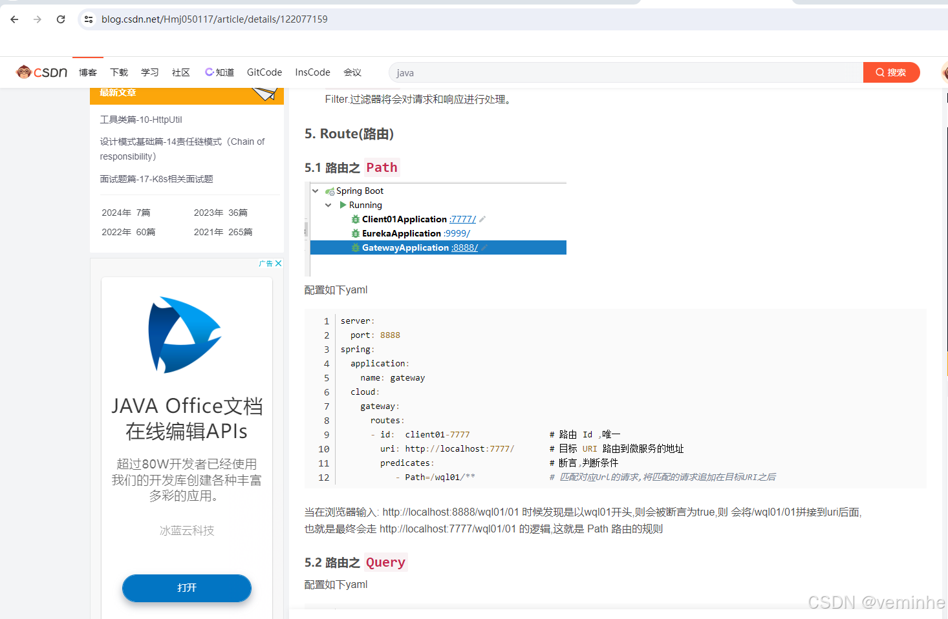Click the EurekaApplication bug icon

[x=356, y=233]
